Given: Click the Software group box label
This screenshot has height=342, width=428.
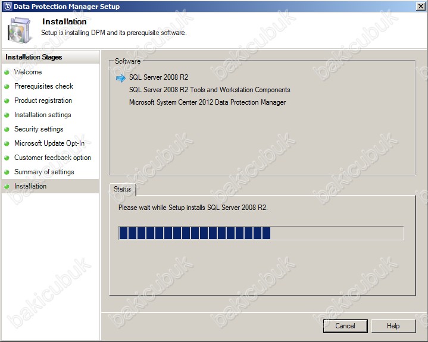Looking at the screenshot, I should click(127, 61).
